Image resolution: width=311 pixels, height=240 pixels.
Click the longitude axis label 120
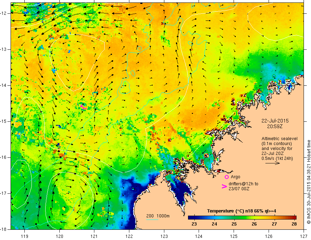(x=59, y=236)
